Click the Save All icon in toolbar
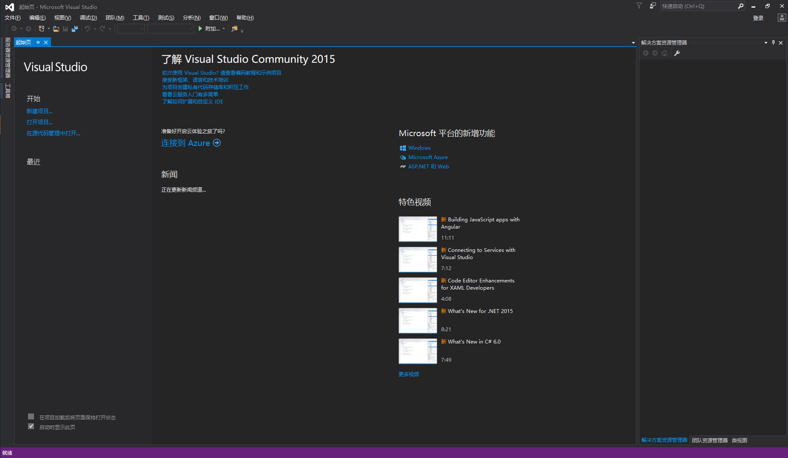The height and width of the screenshot is (458, 788). pyautogui.click(x=75, y=29)
